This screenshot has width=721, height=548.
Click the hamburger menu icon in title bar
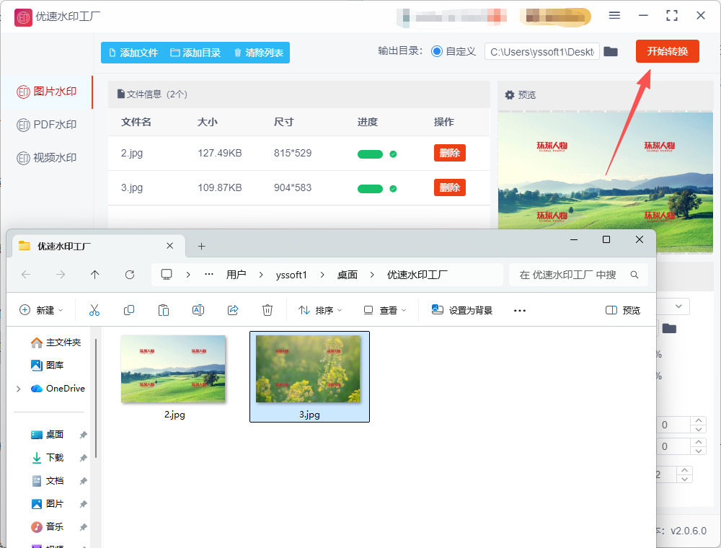click(x=614, y=15)
